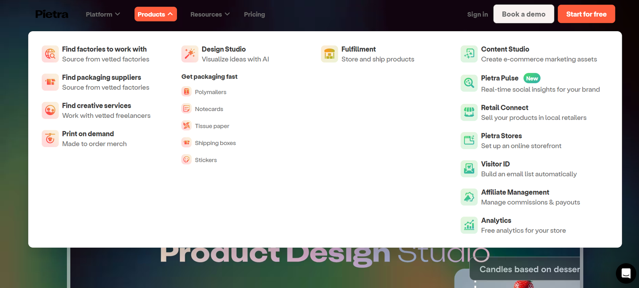Click the Retail Connect storefront icon
The width and height of the screenshot is (639, 288).
(469, 112)
